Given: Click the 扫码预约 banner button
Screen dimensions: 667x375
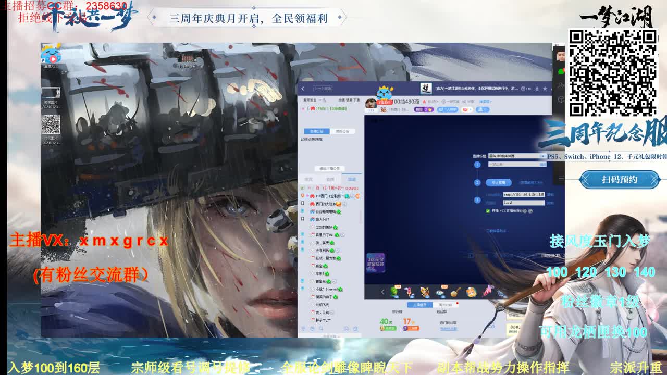Looking at the screenshot, I should pos(620,179).
